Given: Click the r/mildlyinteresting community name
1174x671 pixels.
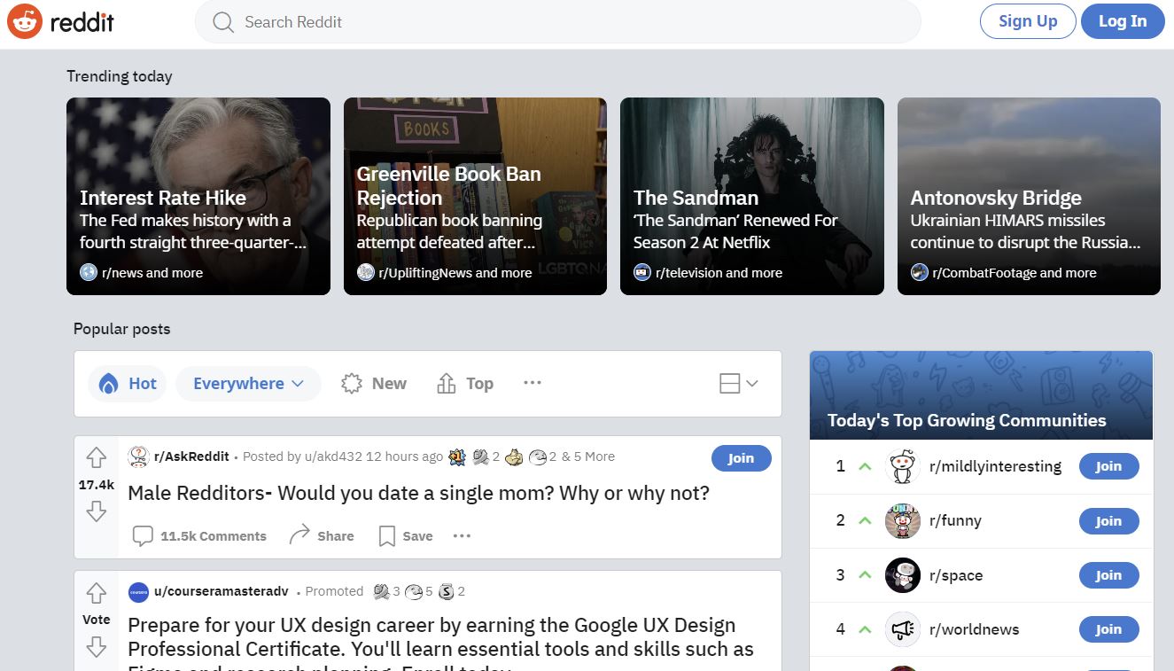Looking at the screenshot, I should 995,466.
